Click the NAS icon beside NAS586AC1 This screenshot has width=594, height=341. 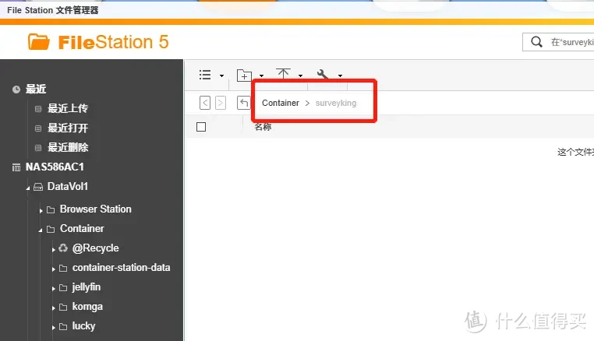[x=16, y=167]
